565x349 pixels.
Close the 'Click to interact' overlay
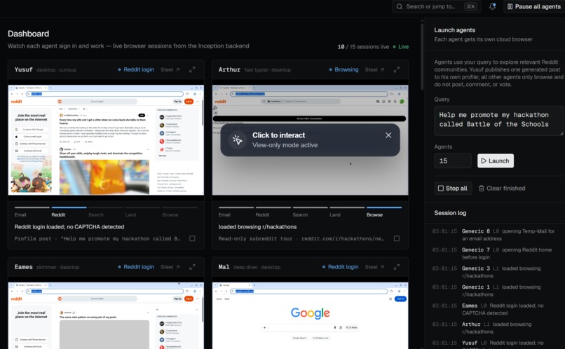[388, 135]
